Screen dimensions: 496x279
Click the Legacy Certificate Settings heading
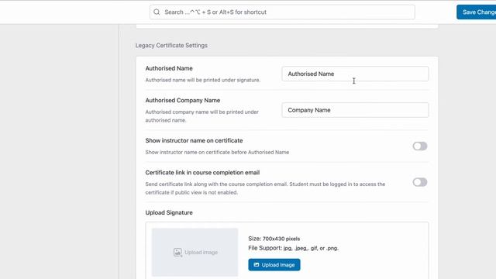[x=171, y=45]
